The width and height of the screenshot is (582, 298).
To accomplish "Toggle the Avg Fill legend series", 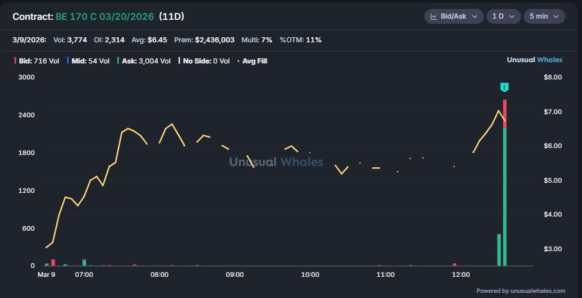I will click(253, 61).
